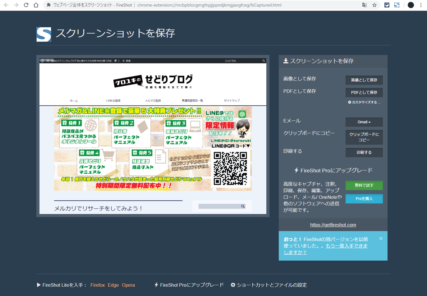Open the Firefox link in footer
The image size is (427, 296).
point(98,285)
